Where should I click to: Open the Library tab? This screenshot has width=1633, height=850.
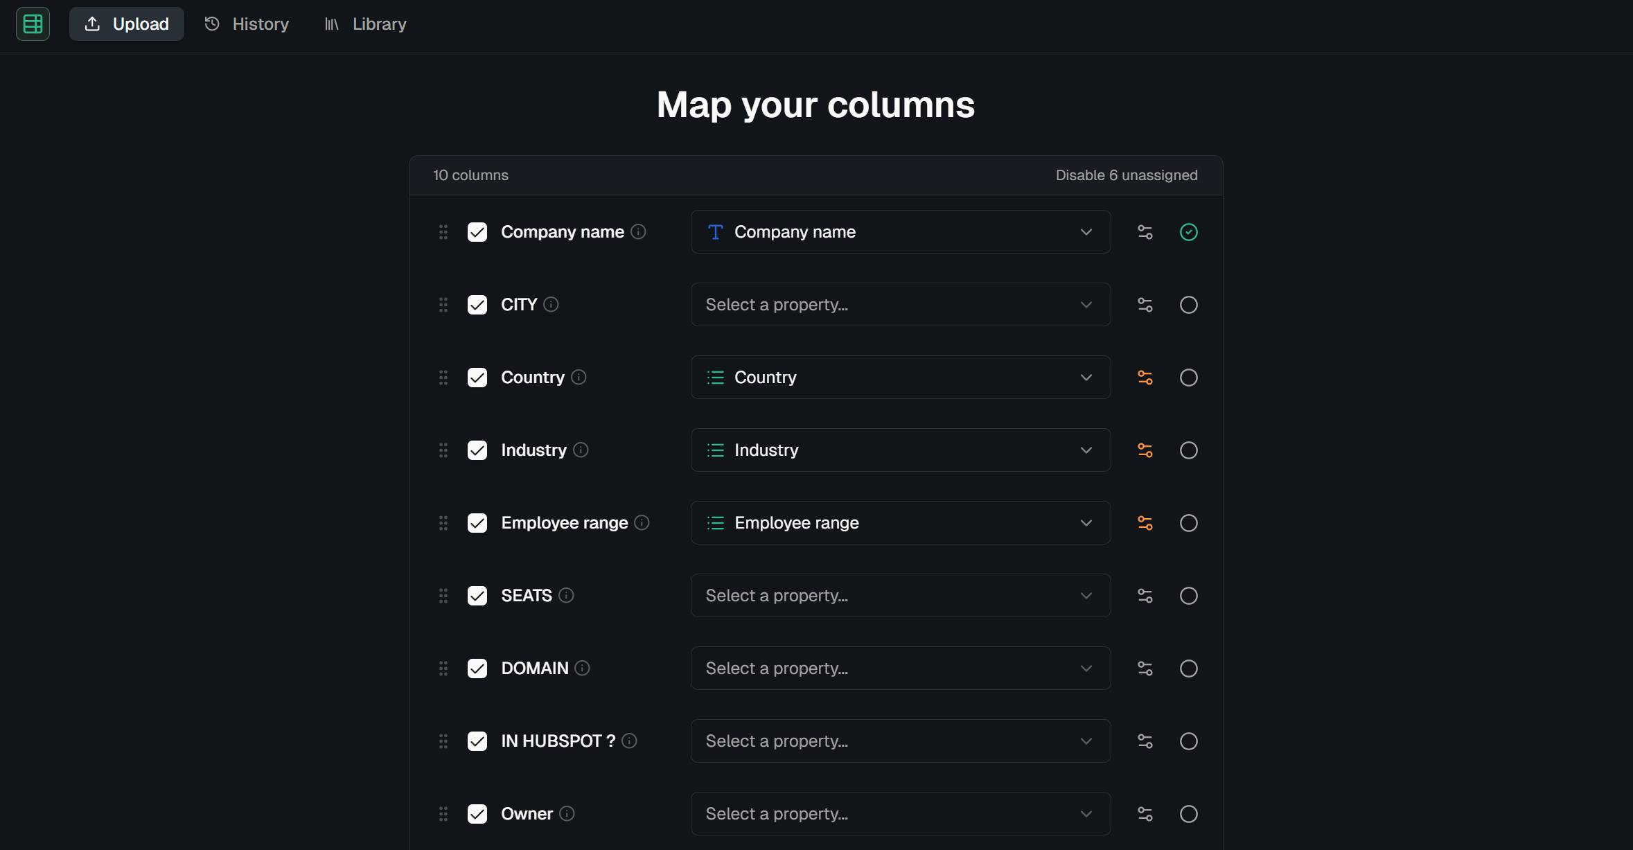tap(365, 24)
